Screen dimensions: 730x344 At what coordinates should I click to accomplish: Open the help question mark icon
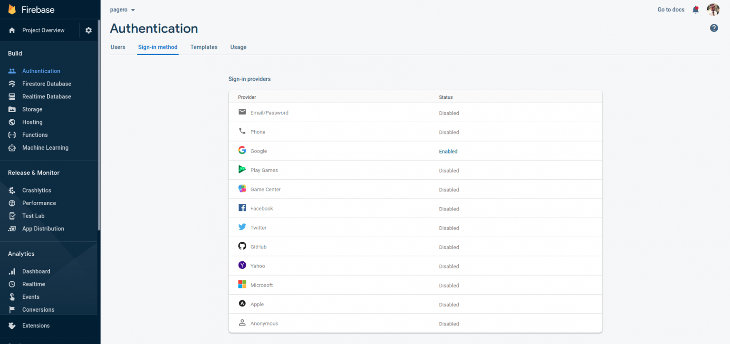(714, 28)
